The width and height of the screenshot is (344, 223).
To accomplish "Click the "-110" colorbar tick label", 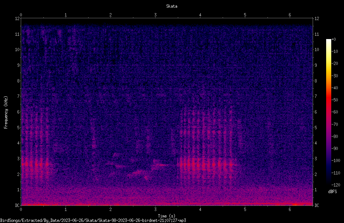I will pyautogui.click(x=336, y=173).
